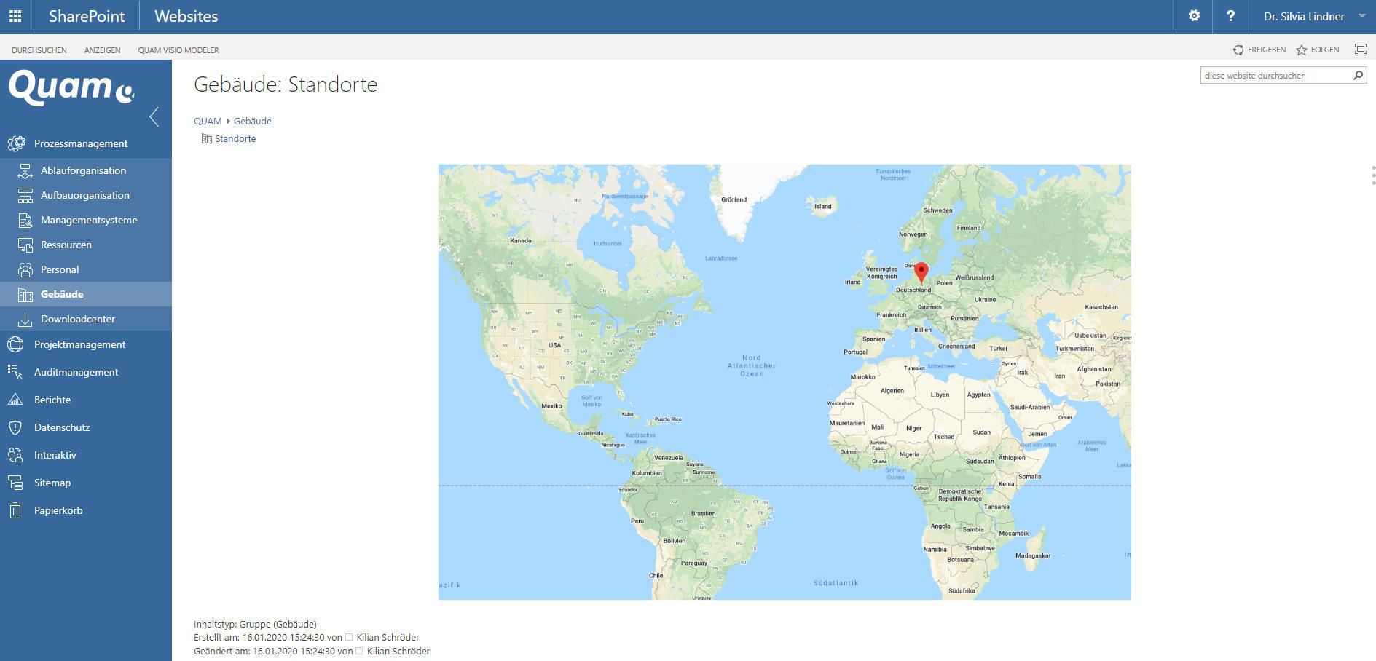
Task: Open Datenschutz in sidebar
Action: point(62,427)
